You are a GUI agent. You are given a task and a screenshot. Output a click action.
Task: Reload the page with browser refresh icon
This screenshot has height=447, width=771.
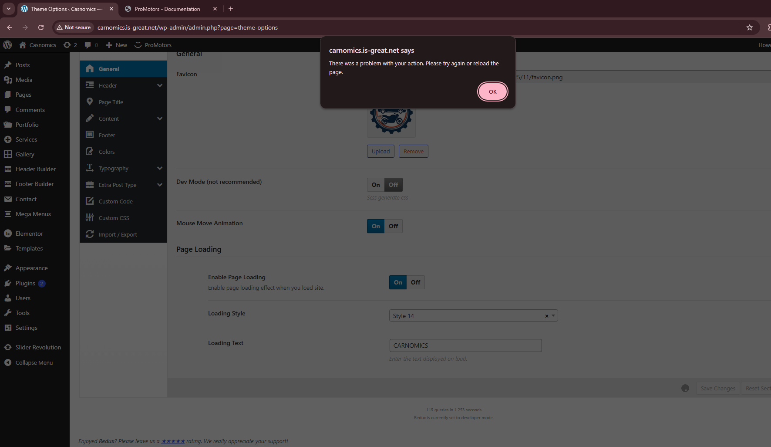[x=41, y=27]
